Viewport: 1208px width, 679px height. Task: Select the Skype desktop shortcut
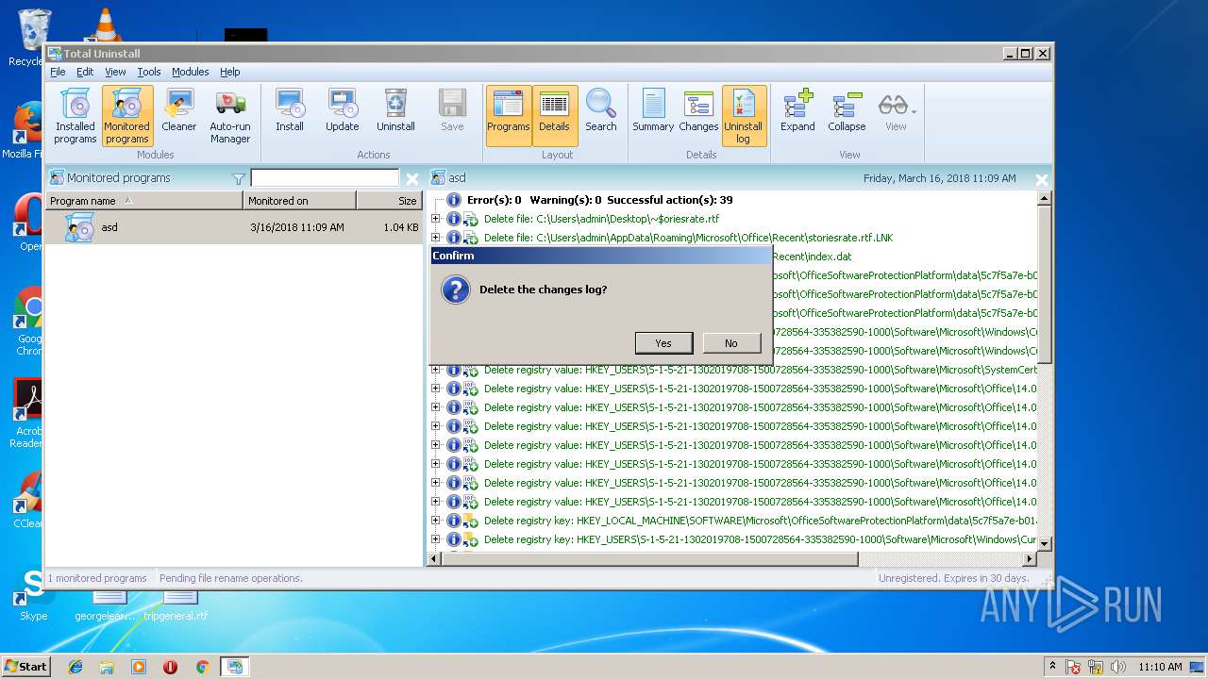click(x=33, y=594)
